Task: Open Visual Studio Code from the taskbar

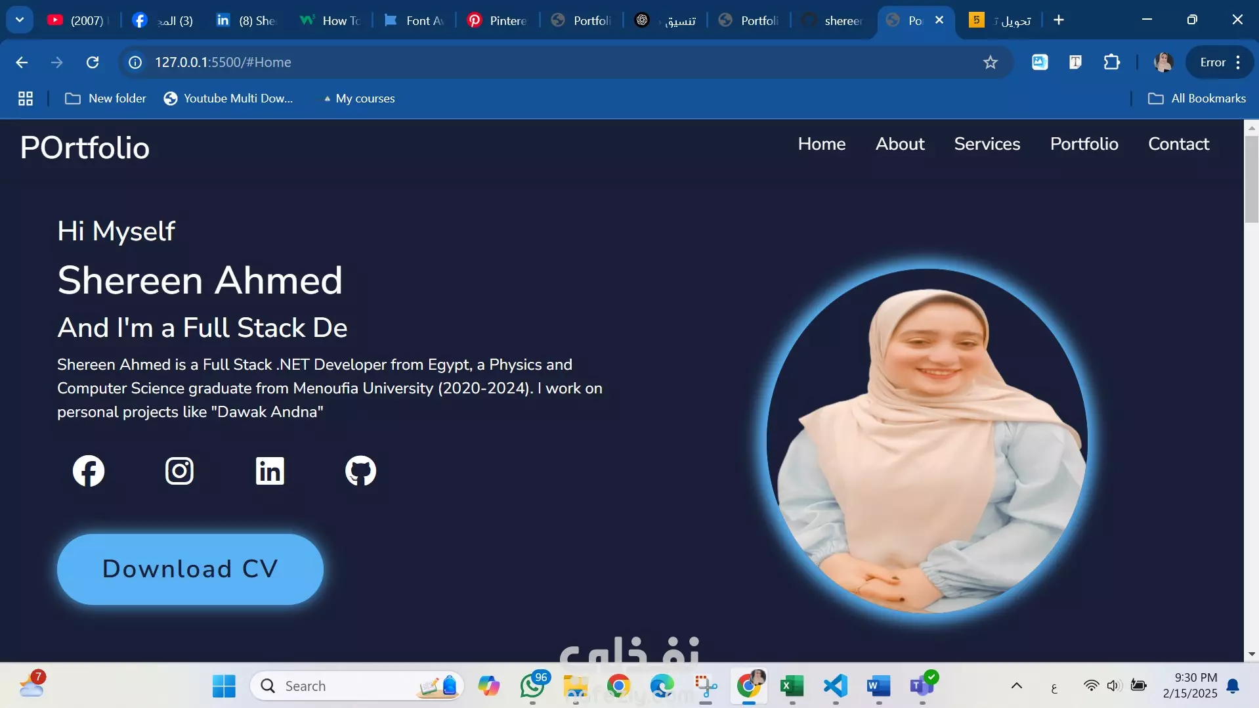Action: point(836,686)
